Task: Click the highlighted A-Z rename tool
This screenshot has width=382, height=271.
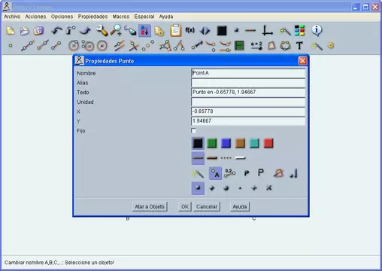Action: pyautogui.click(x=144, y=31)
